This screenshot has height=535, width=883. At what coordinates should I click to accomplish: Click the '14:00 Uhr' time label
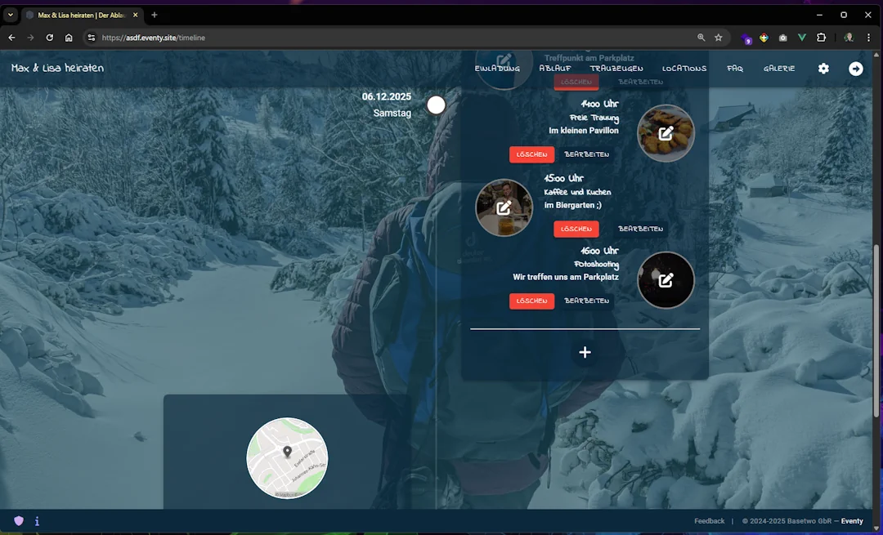[599, 104]
